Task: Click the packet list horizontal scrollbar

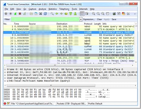Action: [55, 65]
